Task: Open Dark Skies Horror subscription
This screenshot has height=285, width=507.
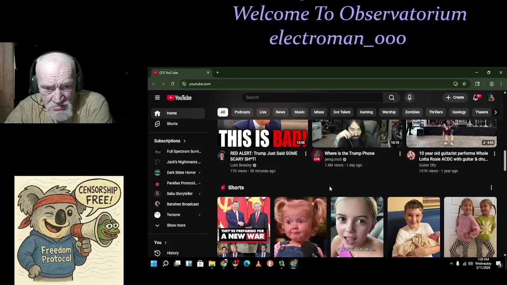Action: pyautogui.click(x=177, y=173)
